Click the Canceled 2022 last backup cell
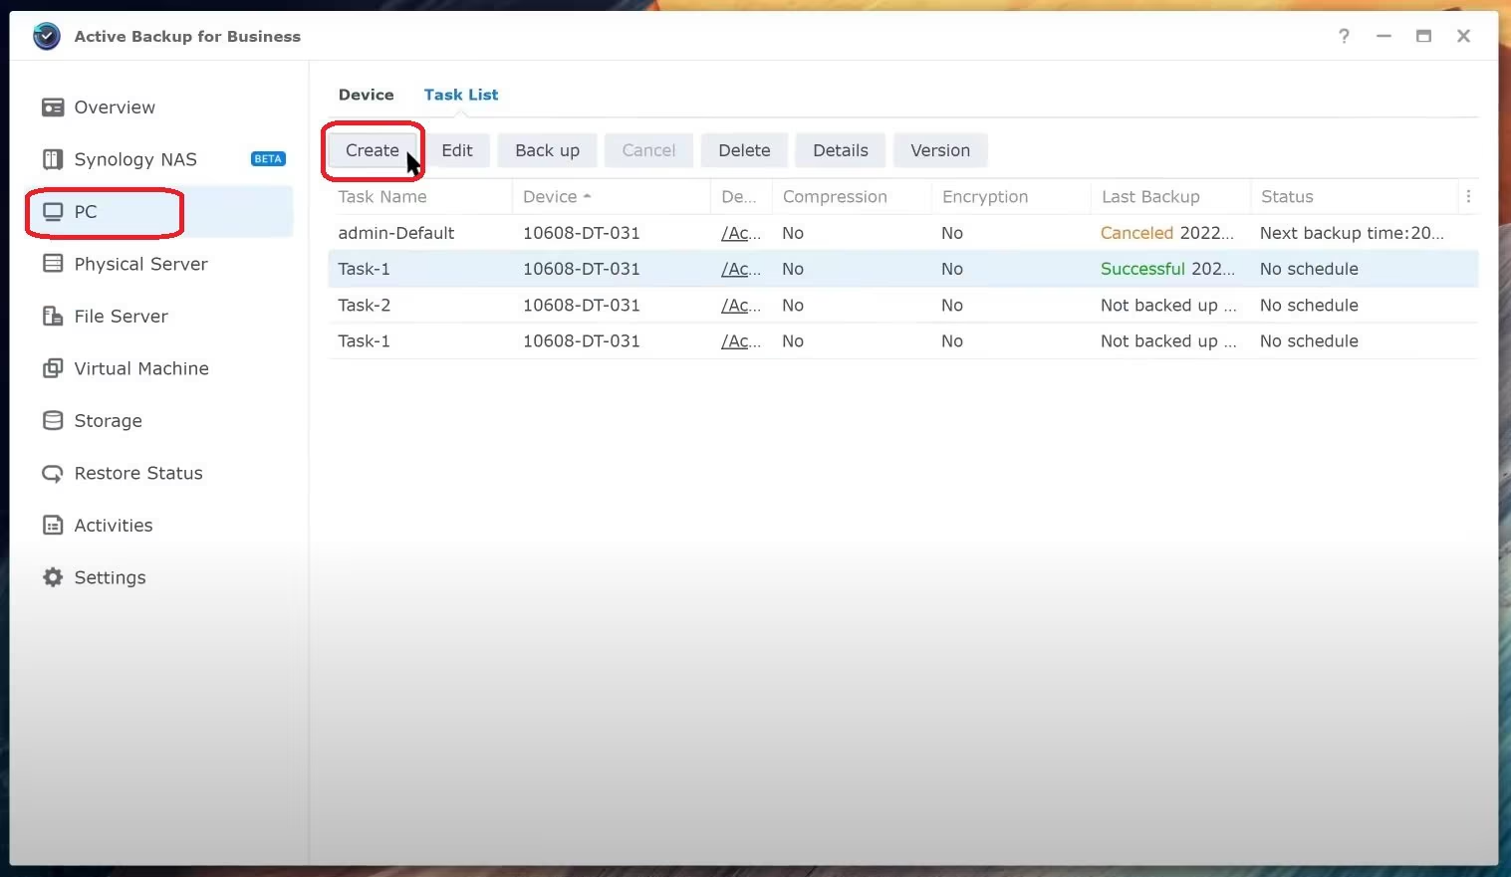 (x=1166, y=233)
